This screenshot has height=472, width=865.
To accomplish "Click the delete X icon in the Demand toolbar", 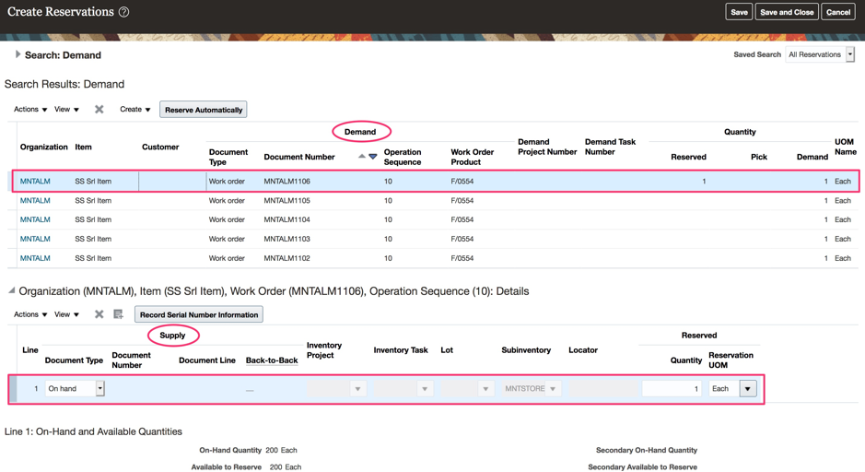I will point(99,110).
